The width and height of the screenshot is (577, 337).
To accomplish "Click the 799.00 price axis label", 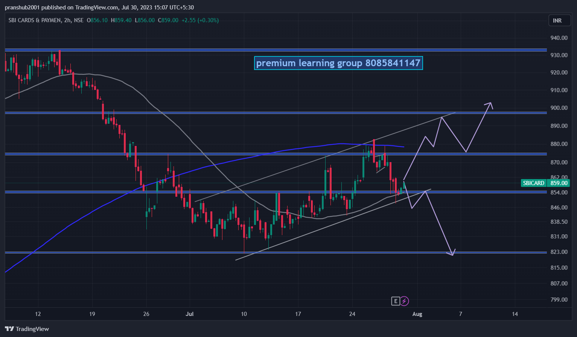I will tap(559, 299).
